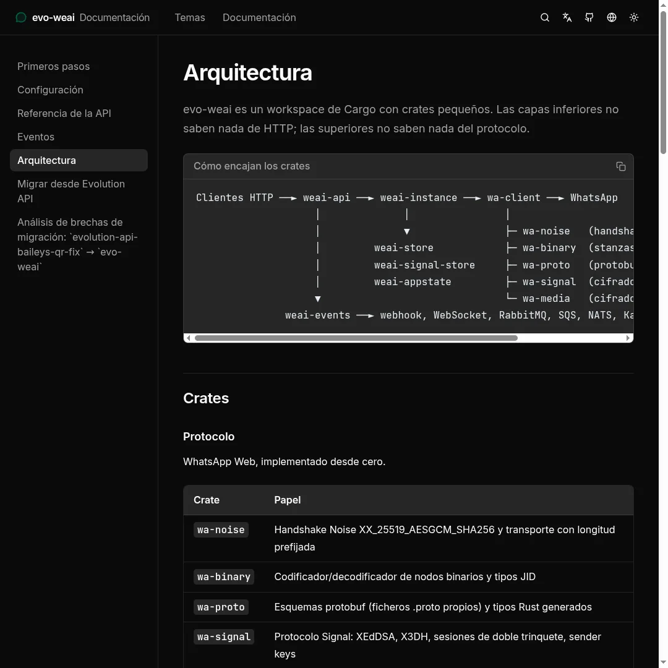Open Análisis de brechas de migración page
668x668 pixels.
[x=79, y=244]
